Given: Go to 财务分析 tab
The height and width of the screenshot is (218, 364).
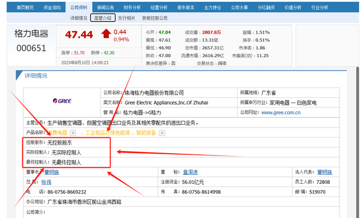Looking at the screenshot, I should pos(132,7).
